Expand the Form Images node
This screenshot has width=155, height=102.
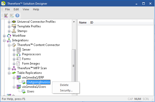tap(14, 64)
